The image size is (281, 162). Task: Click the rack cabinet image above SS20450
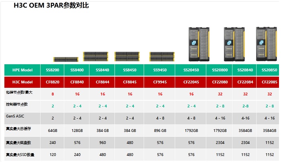point(198,44)
